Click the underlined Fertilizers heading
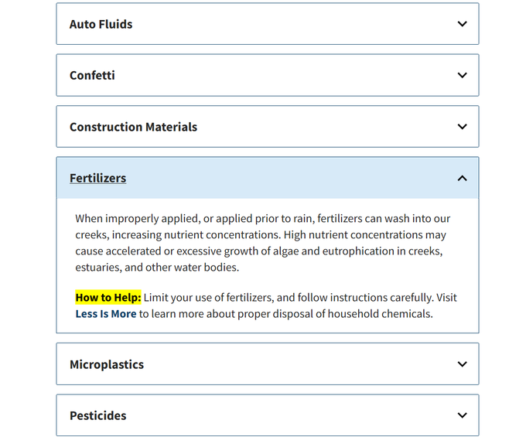Viewport: 526px width, 437px height. pyautogui.click(x=98, y=178)
